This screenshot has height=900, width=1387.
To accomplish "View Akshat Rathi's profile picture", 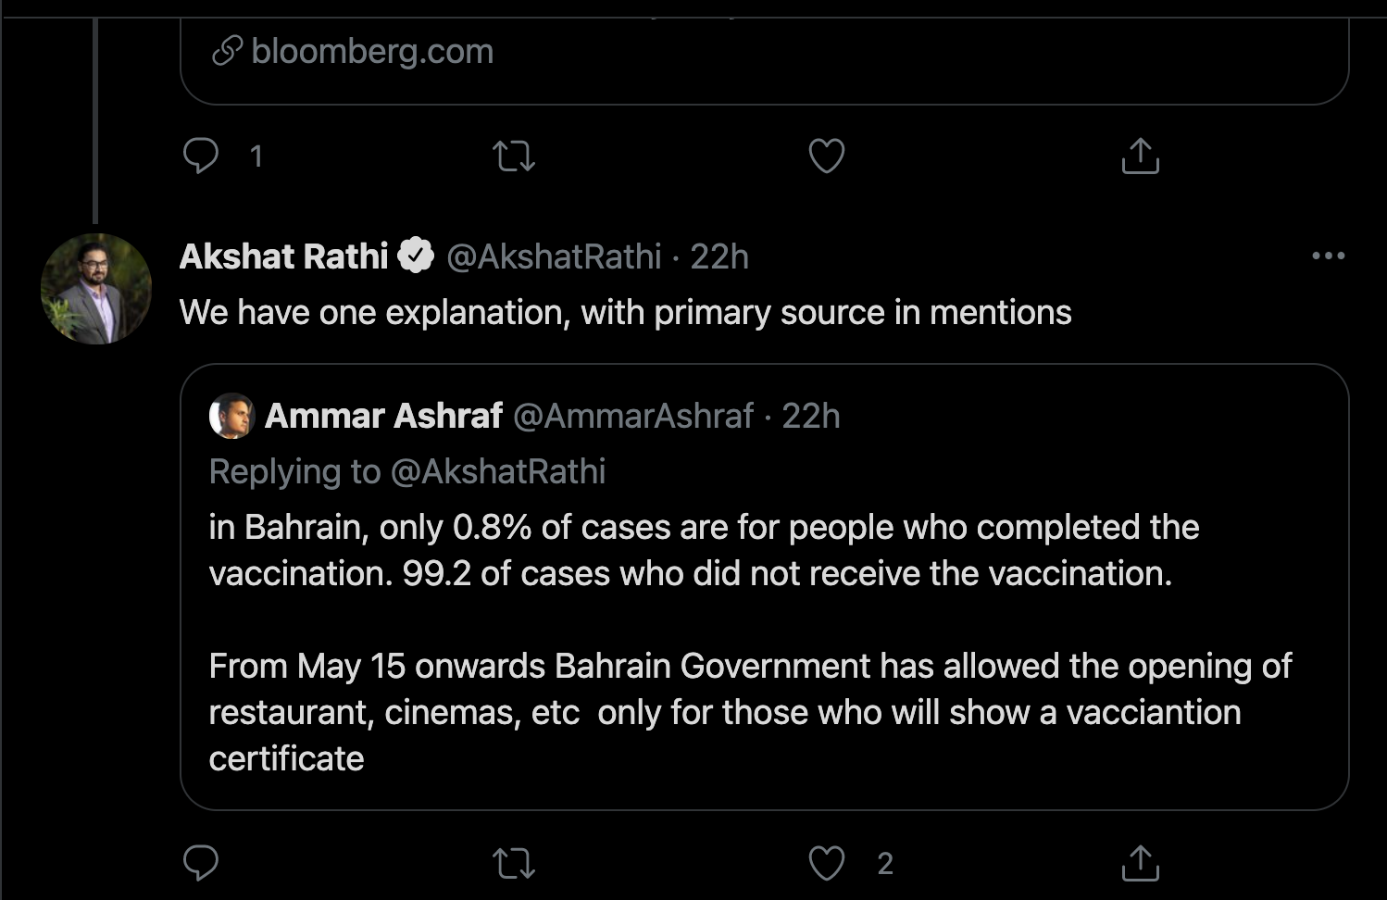I will click(96, 289).
